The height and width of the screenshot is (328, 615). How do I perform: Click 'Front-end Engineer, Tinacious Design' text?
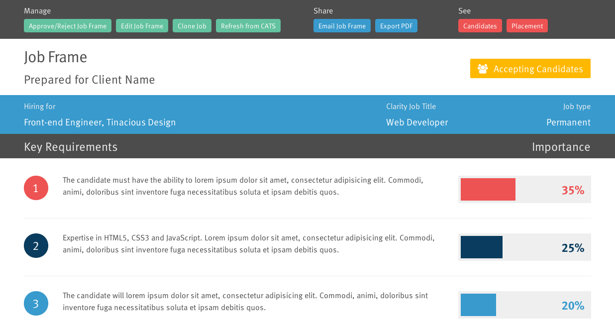[x=100, y=122]
